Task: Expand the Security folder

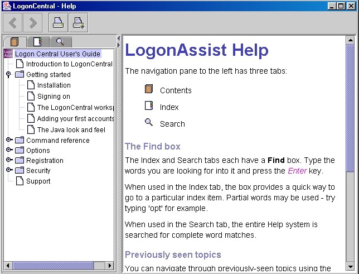Action: coord(9,170)
